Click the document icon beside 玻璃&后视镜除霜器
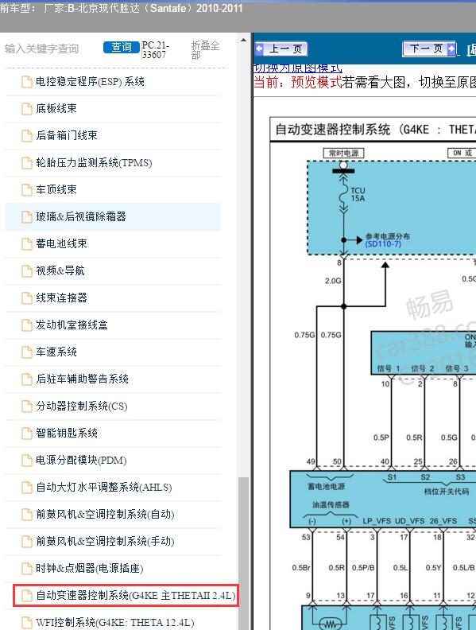476x630 pixels. [x=26, y=217]
